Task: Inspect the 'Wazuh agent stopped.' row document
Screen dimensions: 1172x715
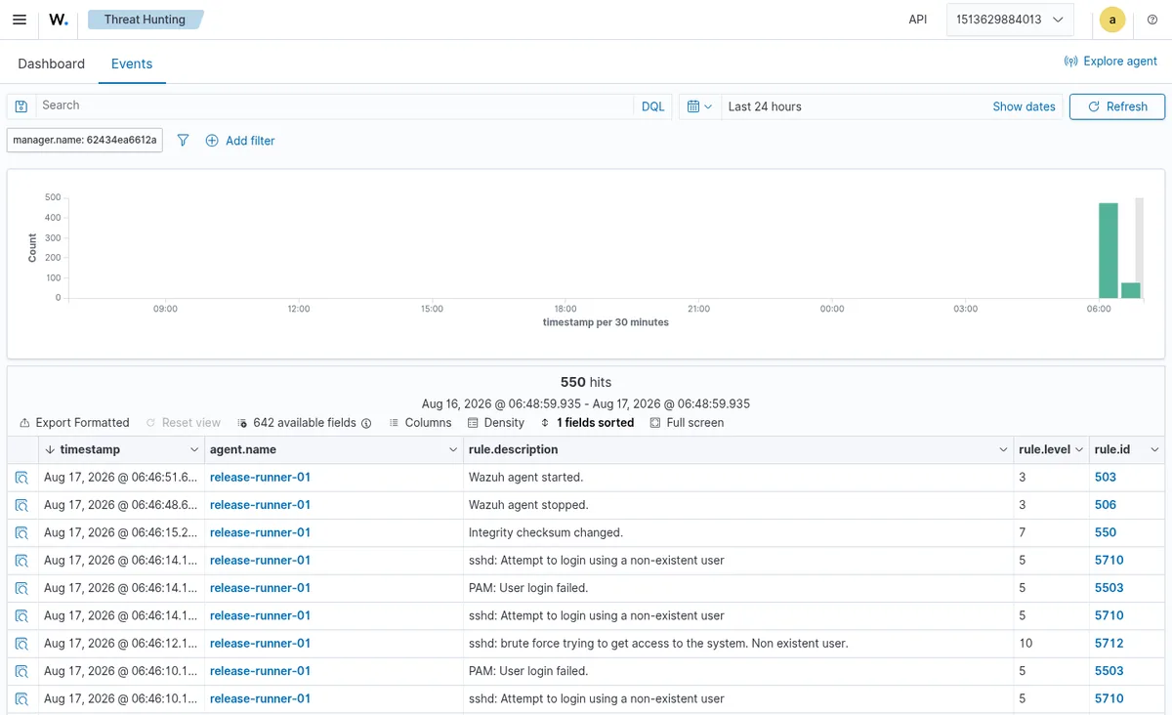Action: pos(21,505)
